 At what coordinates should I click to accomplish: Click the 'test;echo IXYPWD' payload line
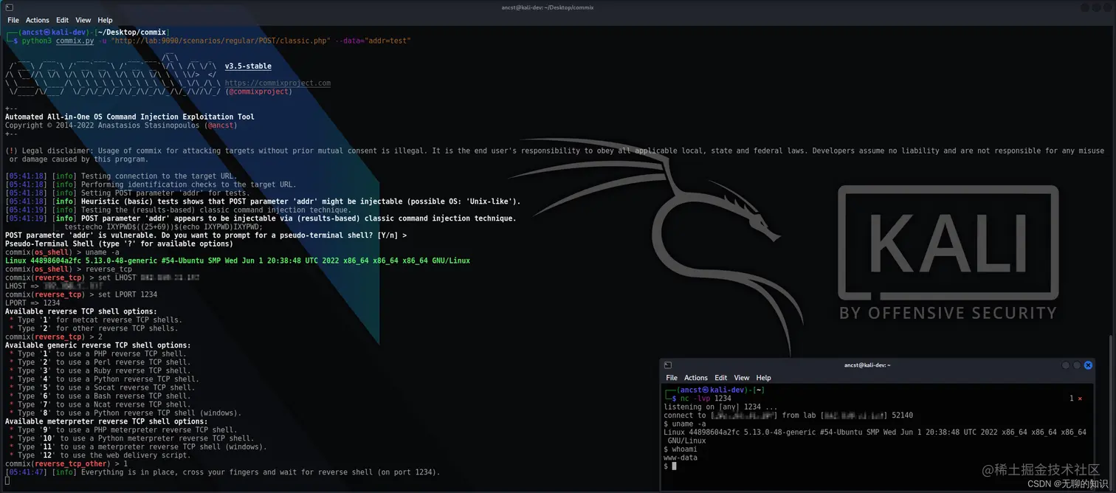pyautogui.click(x=163, y=227)
